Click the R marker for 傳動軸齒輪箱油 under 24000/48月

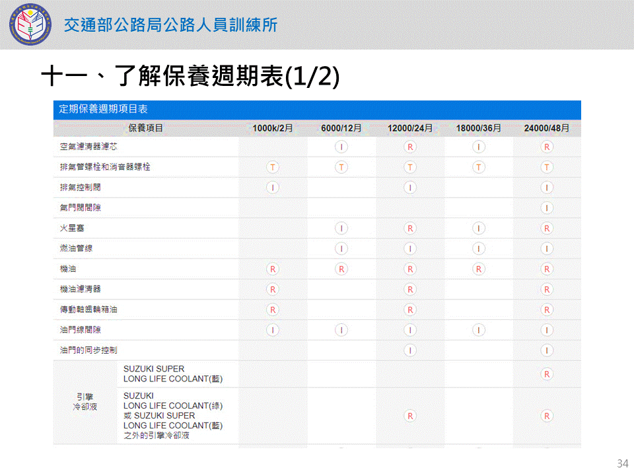(x=547, y=310)
